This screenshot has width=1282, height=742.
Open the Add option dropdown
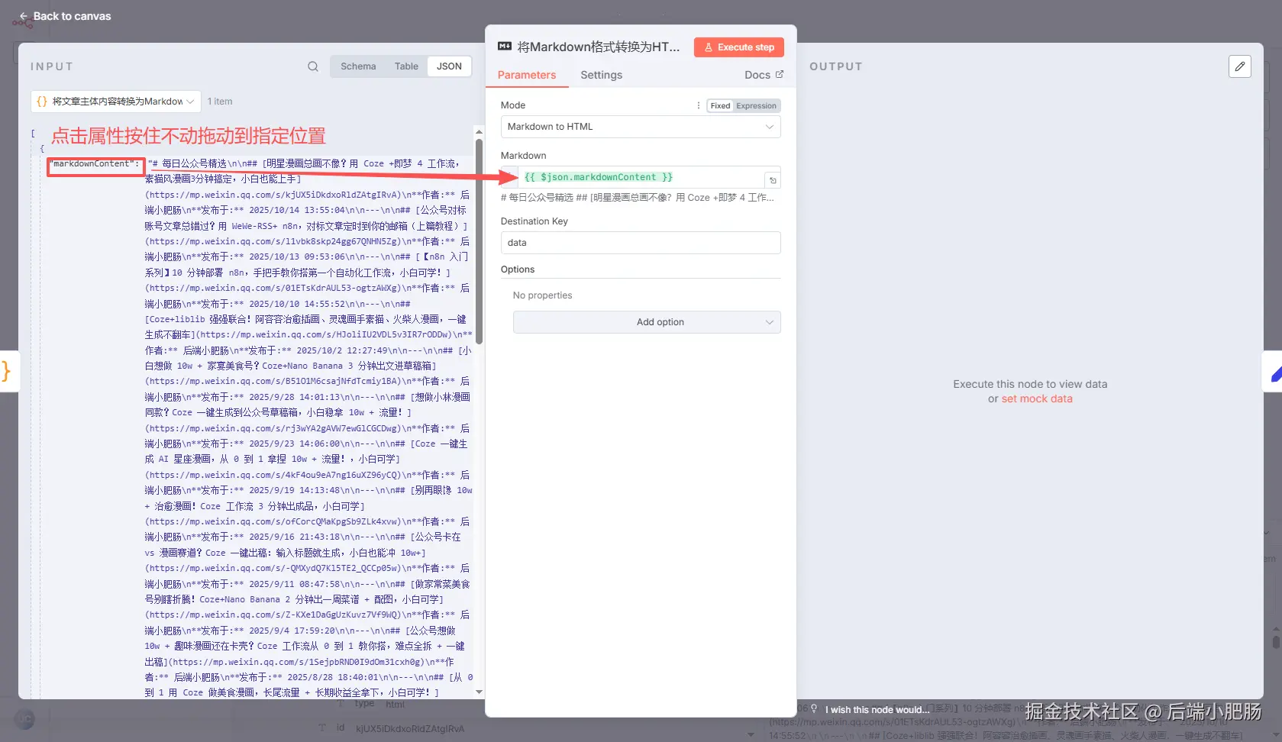pos(647,322)
